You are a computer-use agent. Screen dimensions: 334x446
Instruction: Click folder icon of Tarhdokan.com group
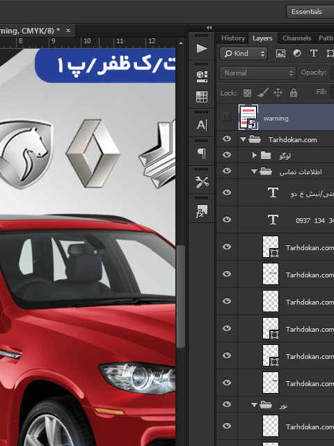click(255, 139)
